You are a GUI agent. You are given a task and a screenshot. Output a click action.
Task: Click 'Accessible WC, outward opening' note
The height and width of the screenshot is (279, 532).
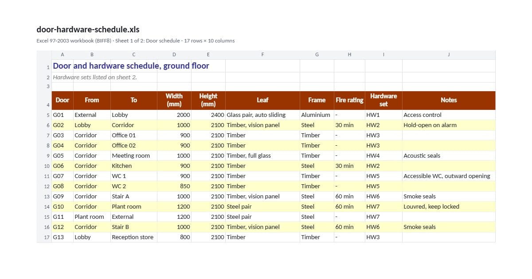[x=449, y=176]
